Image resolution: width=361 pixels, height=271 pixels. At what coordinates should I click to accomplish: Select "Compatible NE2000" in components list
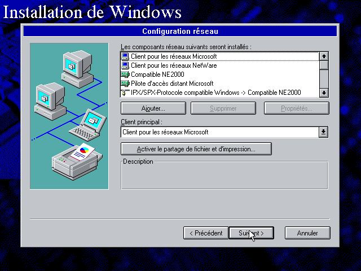pos(220,75)
